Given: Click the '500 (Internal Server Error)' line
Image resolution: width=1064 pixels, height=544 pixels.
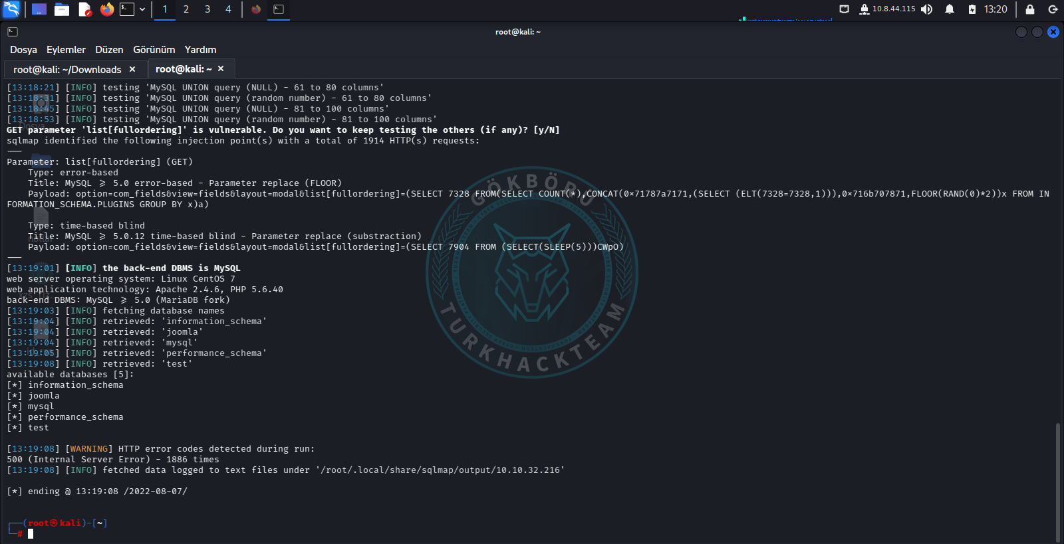Looking at the screenshot, I should 113,460.
